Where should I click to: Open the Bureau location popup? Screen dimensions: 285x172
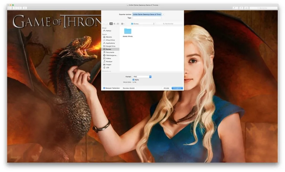click(143, 24)
